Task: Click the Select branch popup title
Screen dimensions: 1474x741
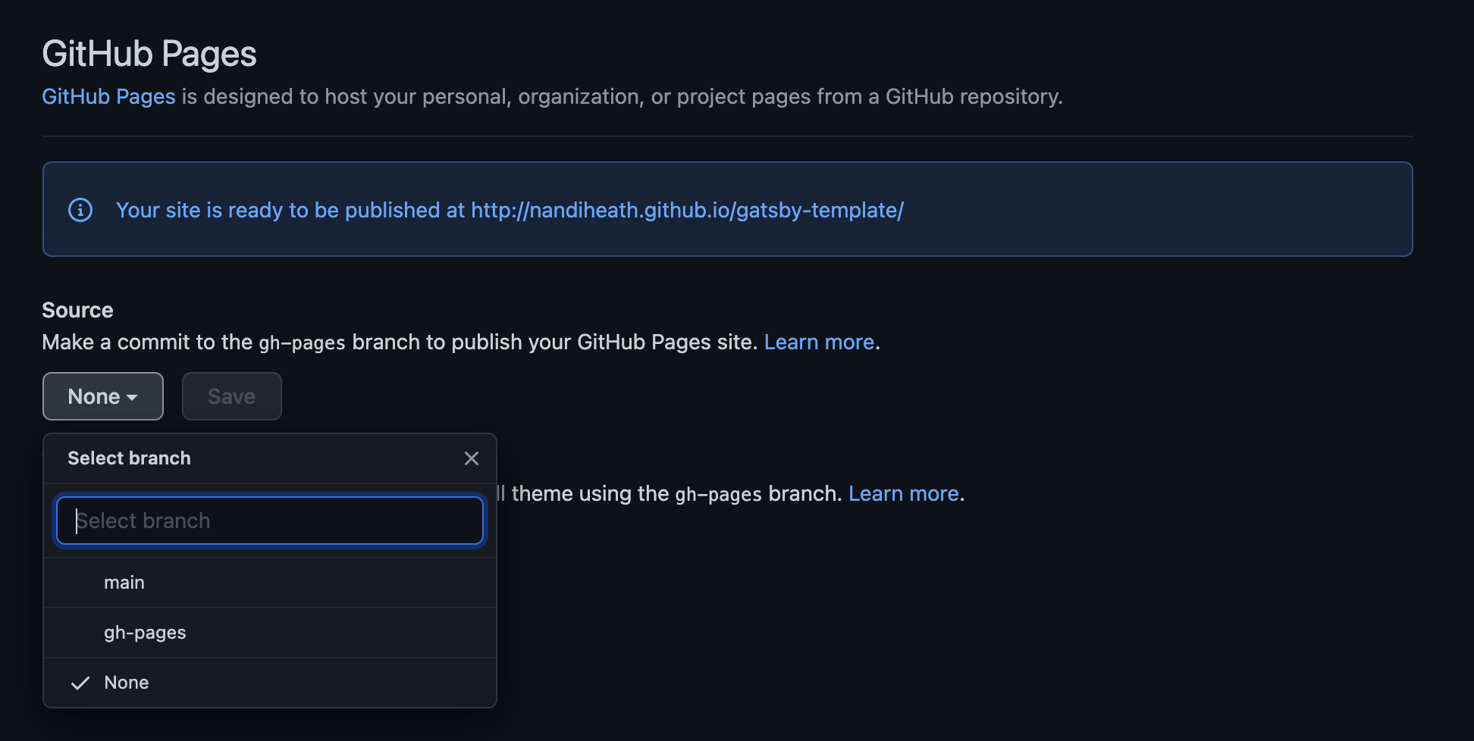Action: pos(129,458)
